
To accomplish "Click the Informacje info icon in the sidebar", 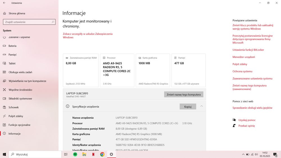I will pyautogui.click(x=4, y=134).
